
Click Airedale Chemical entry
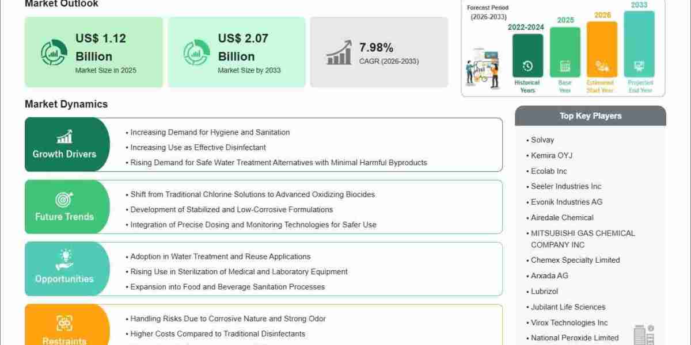(562, 217)
